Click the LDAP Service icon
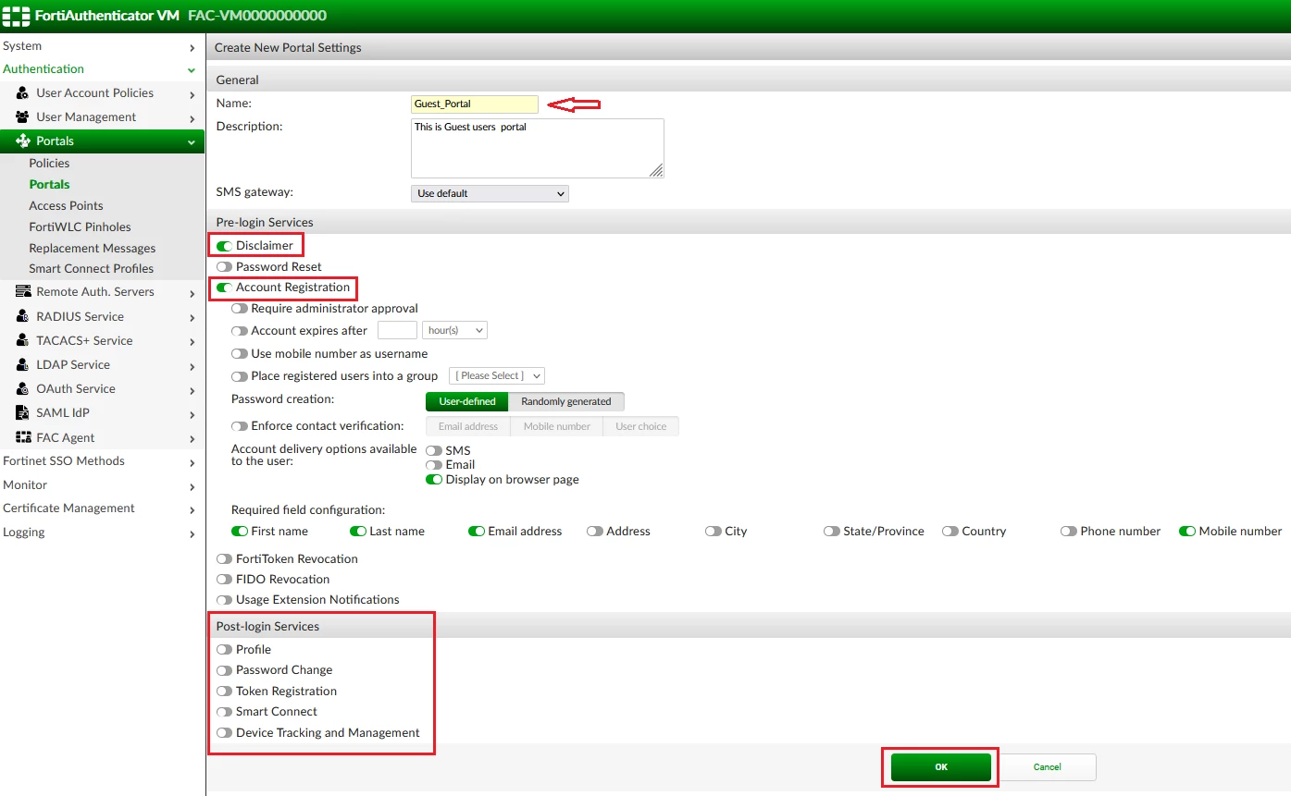This screenshot has height=796, width=1291. point(22,365)
